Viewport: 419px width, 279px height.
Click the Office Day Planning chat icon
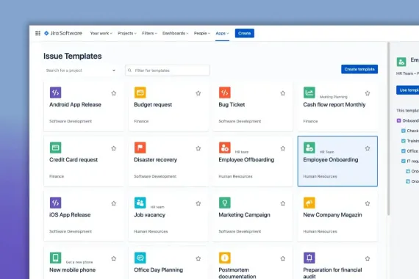pyautogui.click(x=140, y=258)
